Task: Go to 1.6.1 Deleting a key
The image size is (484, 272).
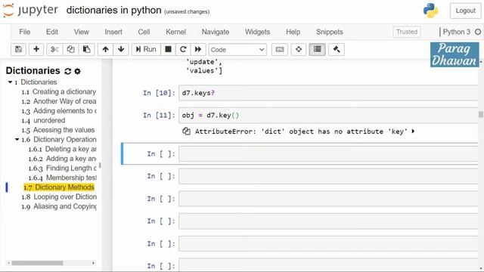Action: pos(62,149)
